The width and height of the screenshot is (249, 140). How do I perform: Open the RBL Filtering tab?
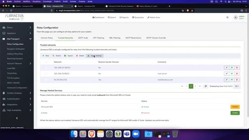(115, 38)
